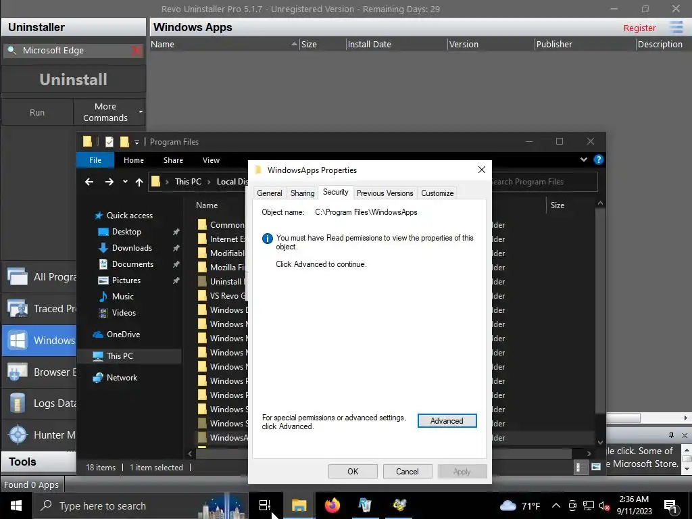The width and height of the screenshot is (692, 519).
Task: Open the notification center icon
Action: click(x=670, y=505)
